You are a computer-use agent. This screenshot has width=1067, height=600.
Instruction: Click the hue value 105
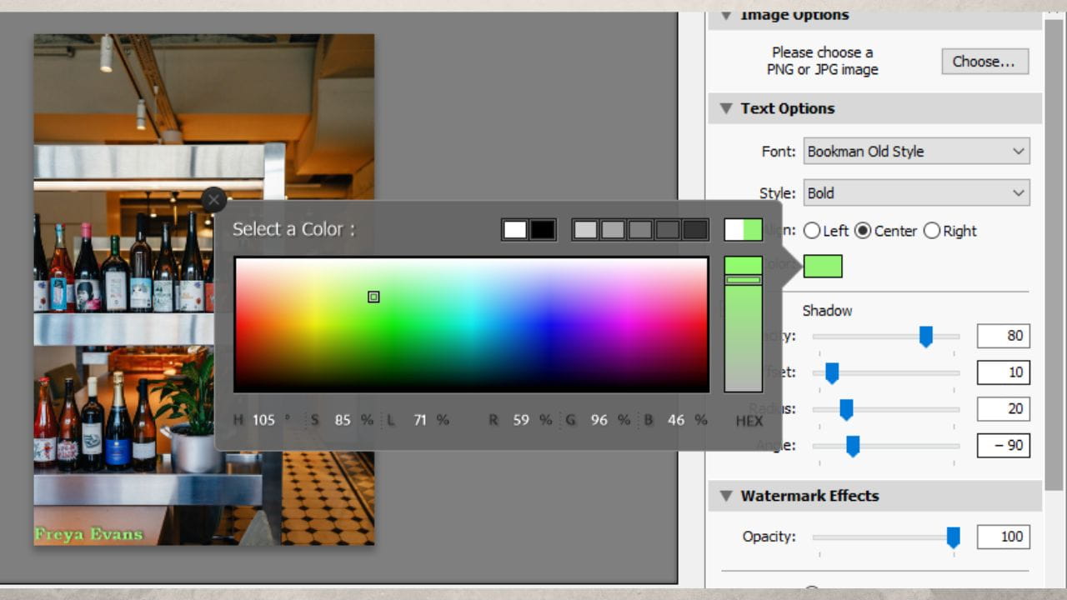(263, 420)
